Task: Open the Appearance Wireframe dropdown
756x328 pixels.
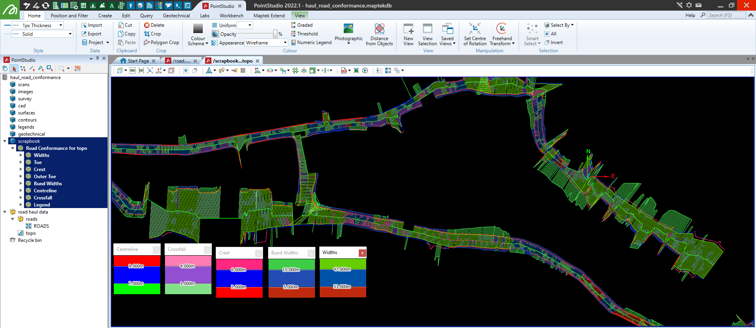Action: (x=285, y=42)
